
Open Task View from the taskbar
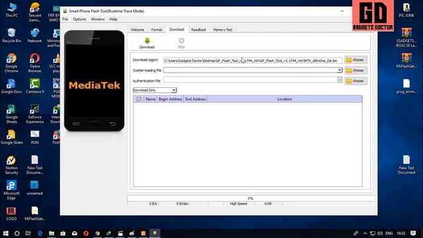coord(28,233)
